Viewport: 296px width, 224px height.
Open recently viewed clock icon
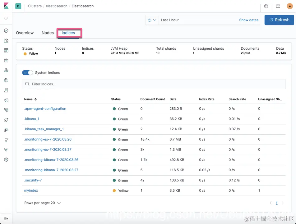click(x=6, y=18)
